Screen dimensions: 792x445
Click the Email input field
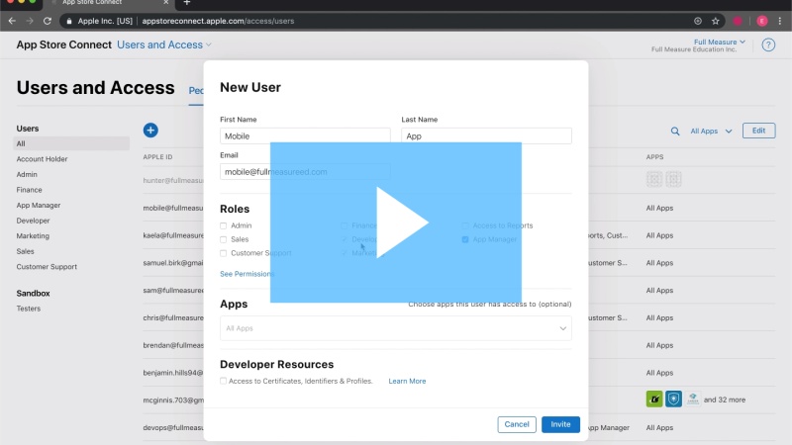click(x=305, y=171)
